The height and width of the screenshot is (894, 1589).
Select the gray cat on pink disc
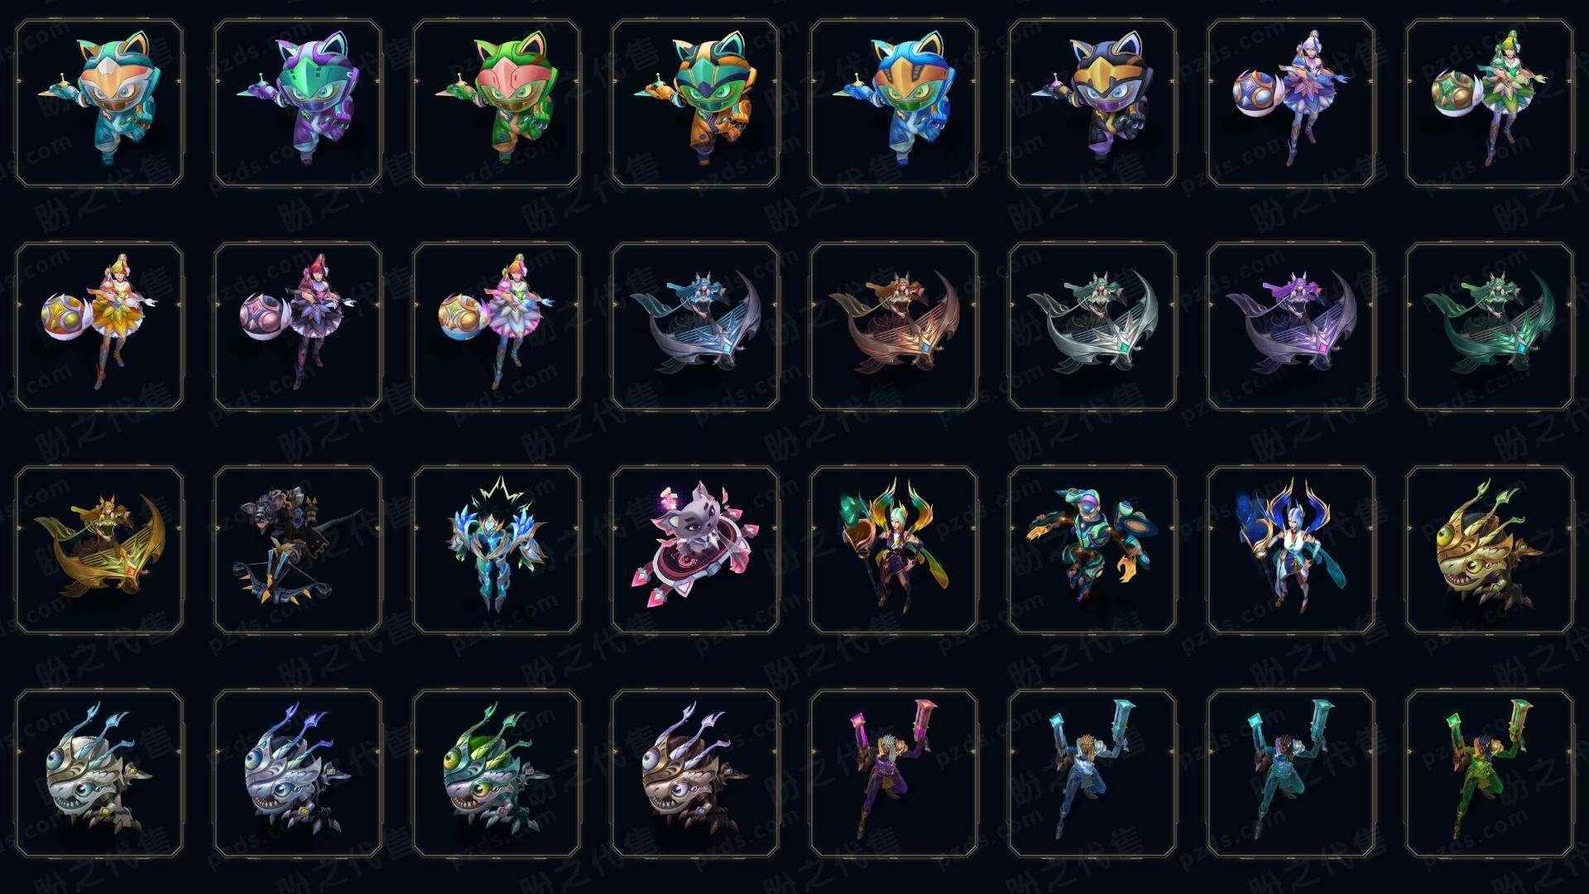[x=695, y=550]
